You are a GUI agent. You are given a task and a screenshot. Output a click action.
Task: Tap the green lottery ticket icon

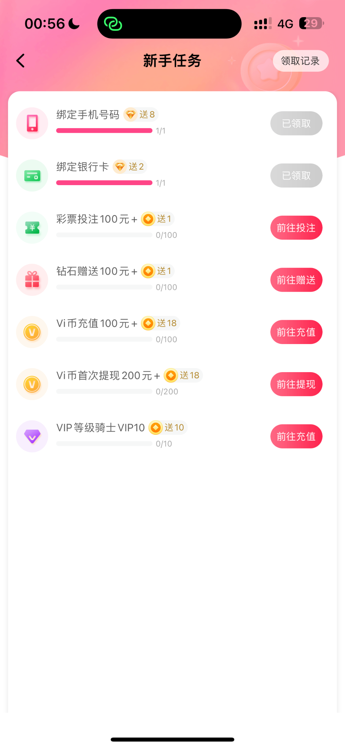pyautogui.click(x=32, y=228)
